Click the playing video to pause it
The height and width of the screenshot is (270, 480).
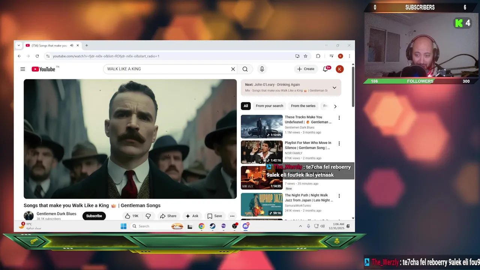tap(130, 139)
